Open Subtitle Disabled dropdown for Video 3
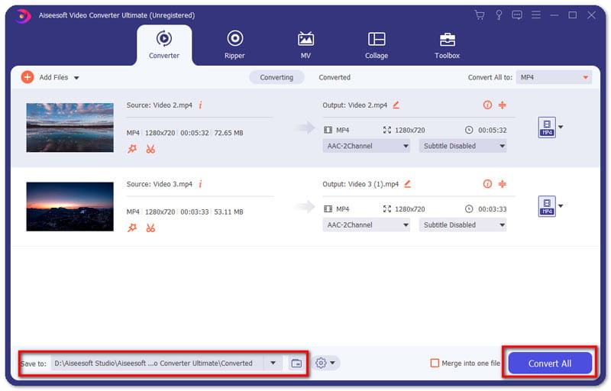 463,225
